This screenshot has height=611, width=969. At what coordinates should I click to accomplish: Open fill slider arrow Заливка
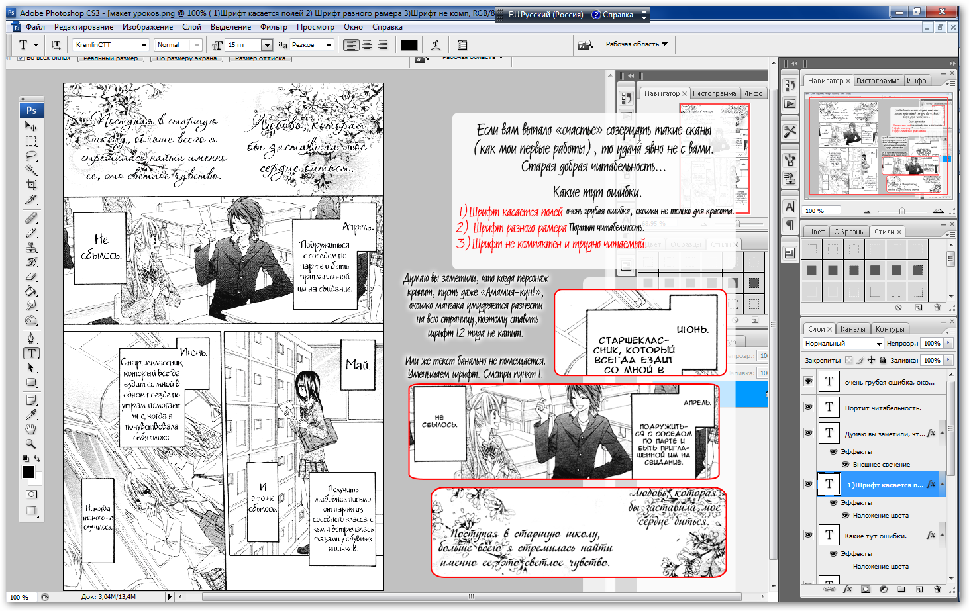[948, 360]
